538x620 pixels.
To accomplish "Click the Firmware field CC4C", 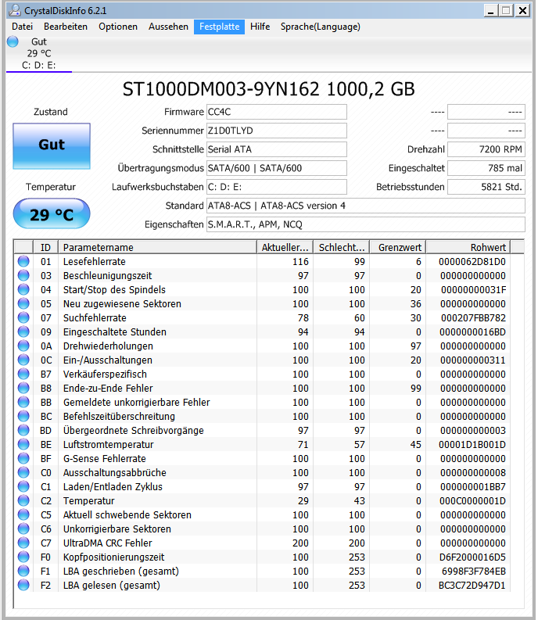I will pyautogui.click(x=277, y=112).
